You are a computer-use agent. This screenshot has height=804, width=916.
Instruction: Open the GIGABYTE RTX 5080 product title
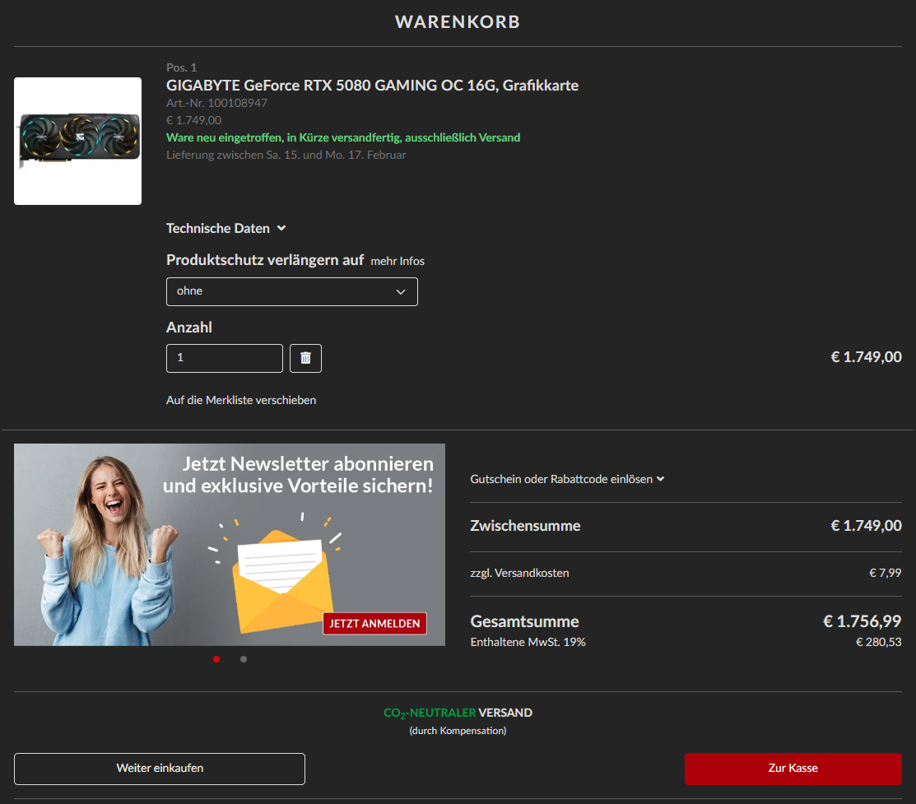[372, 86]
